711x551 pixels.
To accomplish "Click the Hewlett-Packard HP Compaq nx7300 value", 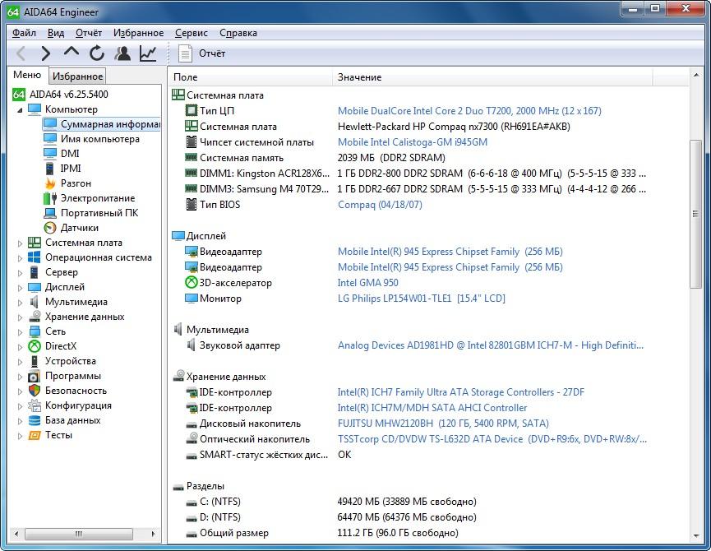I will pos(454,127).
